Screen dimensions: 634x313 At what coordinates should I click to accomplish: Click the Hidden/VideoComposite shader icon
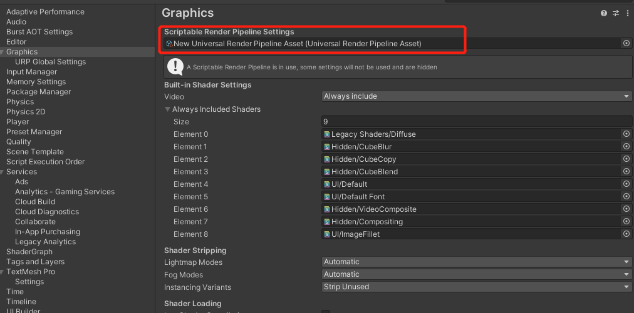326,209
